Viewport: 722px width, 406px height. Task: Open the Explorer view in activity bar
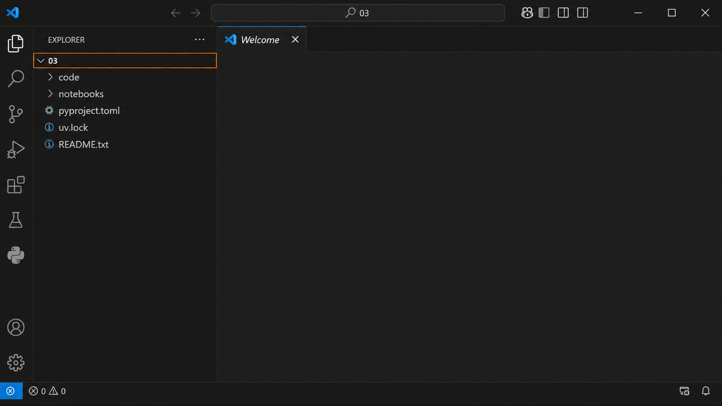16,43
